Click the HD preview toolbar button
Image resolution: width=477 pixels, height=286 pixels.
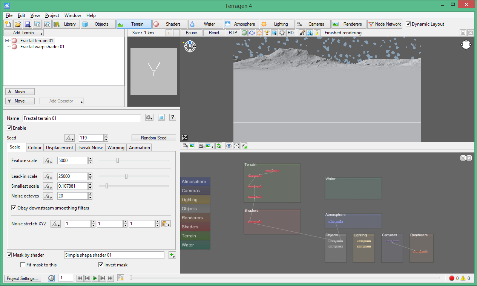coord(290,33)
